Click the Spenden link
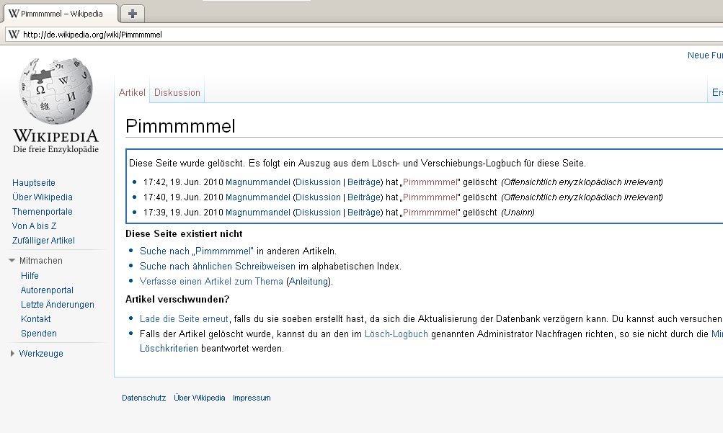 [39, 334]
